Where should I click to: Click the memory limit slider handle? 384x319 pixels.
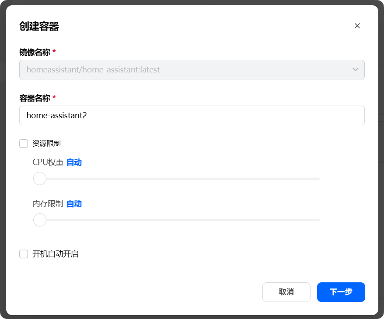tap(40, 220)
